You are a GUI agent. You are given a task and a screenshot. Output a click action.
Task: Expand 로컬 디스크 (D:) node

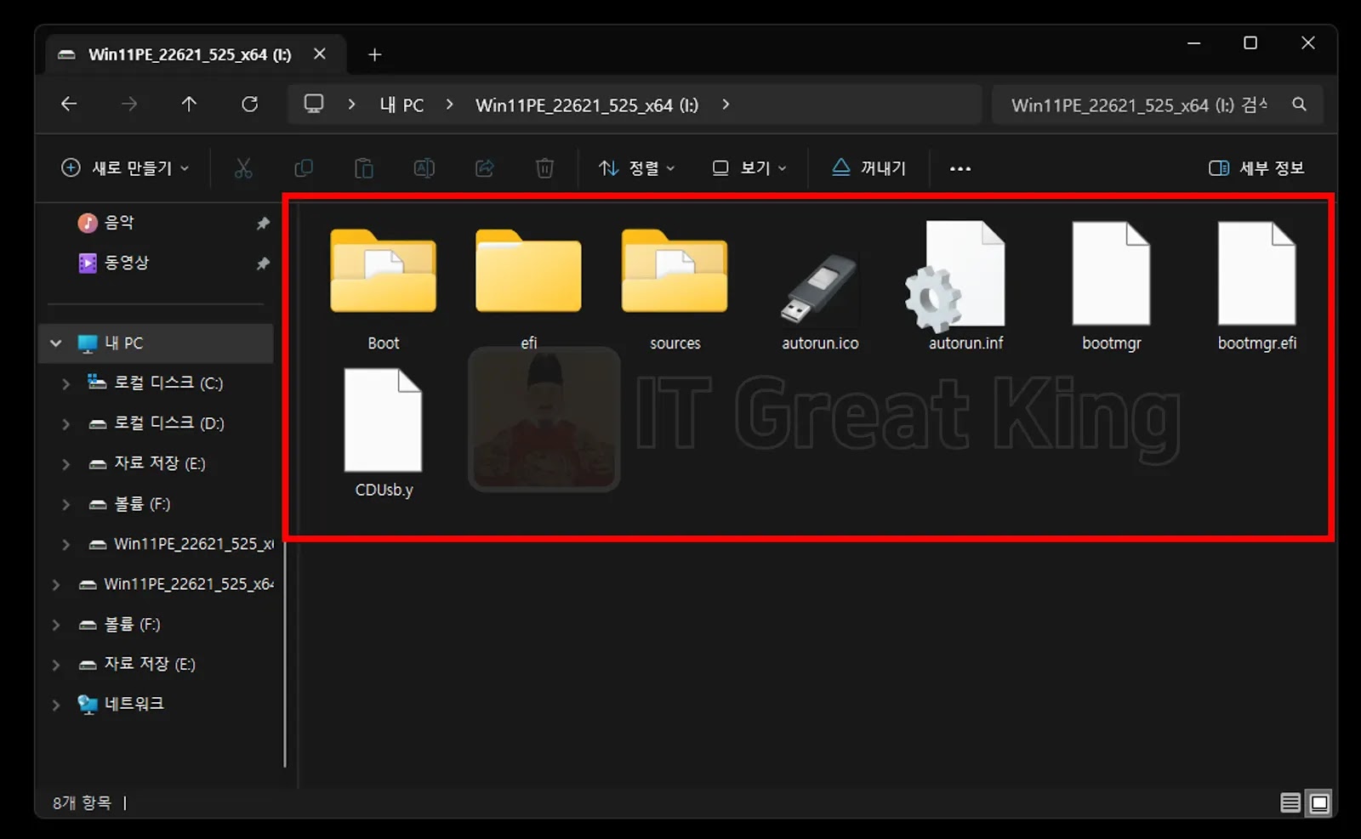(x=66, y=423)
